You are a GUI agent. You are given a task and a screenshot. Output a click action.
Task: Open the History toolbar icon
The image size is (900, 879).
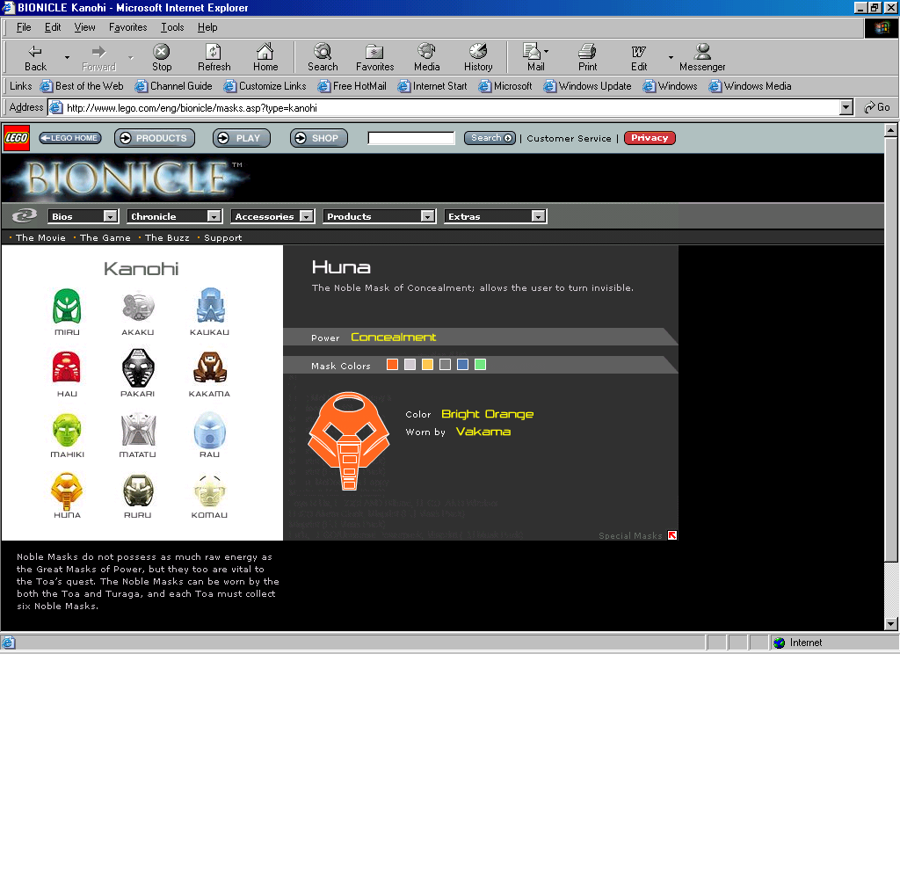pos(478,51)
